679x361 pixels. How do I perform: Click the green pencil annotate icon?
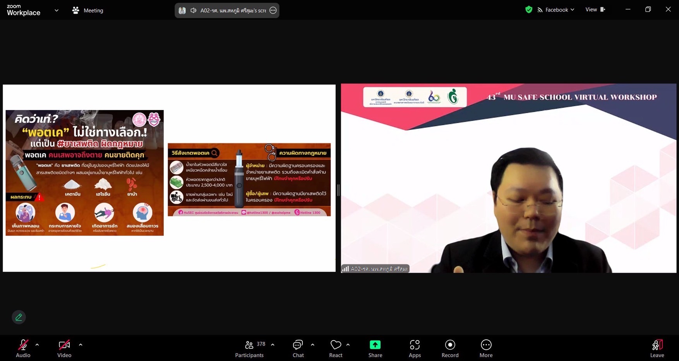click(x=19, y=317)
